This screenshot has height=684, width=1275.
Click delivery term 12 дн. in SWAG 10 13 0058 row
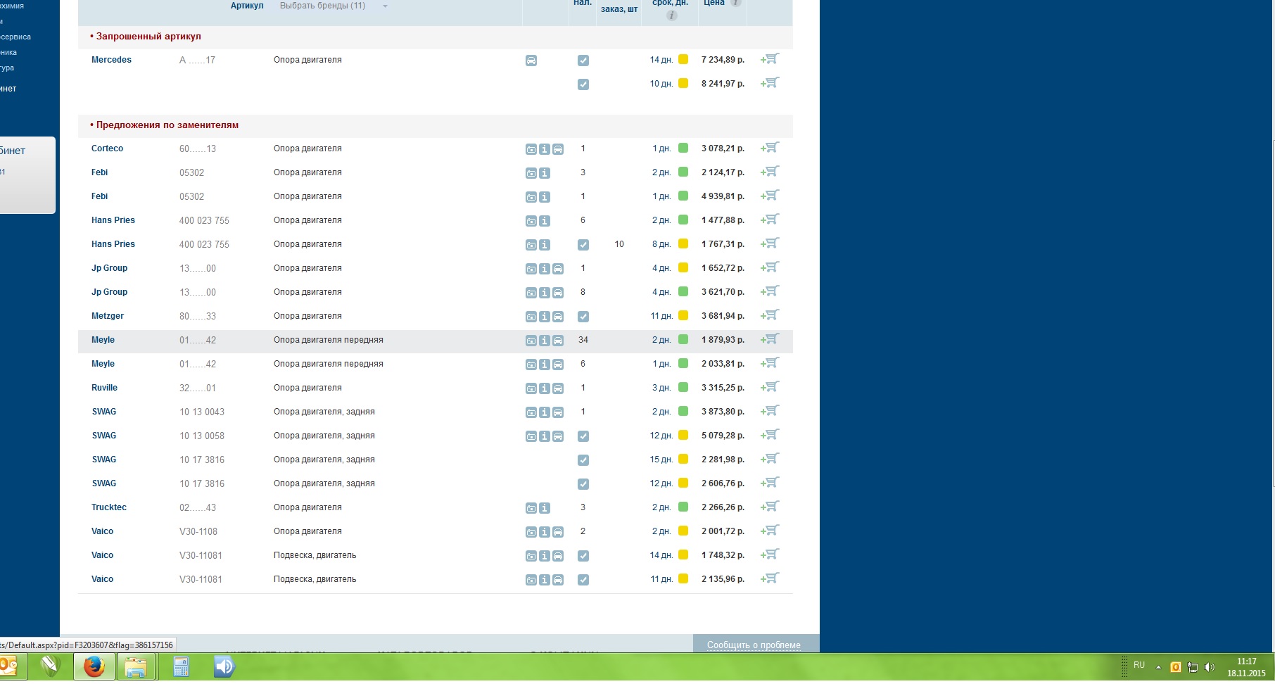point(661,436)
